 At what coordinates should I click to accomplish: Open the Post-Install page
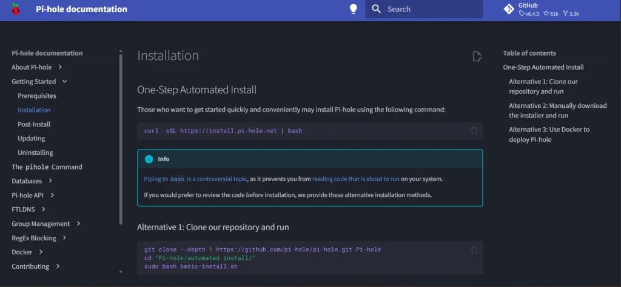34,124
